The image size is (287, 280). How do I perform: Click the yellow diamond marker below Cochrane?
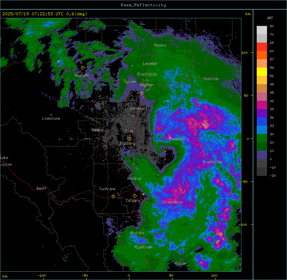113,196
